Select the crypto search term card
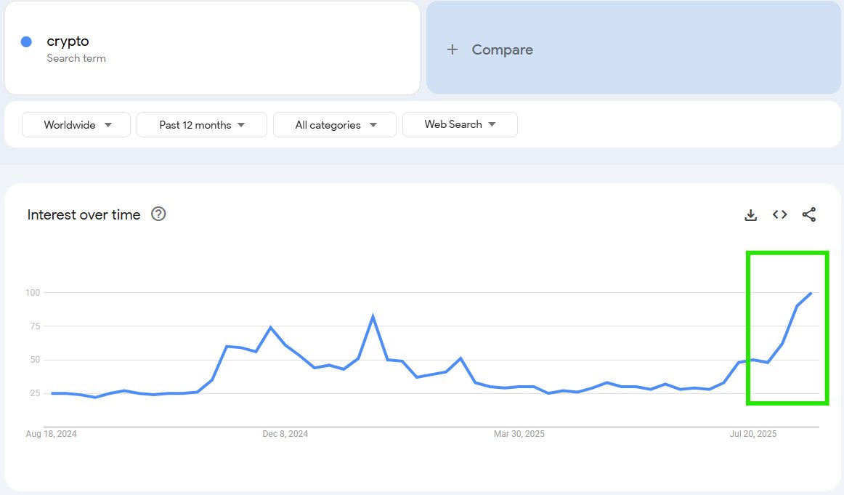The width and height of the screenshot is (844, 495). (x=211, y=47)
